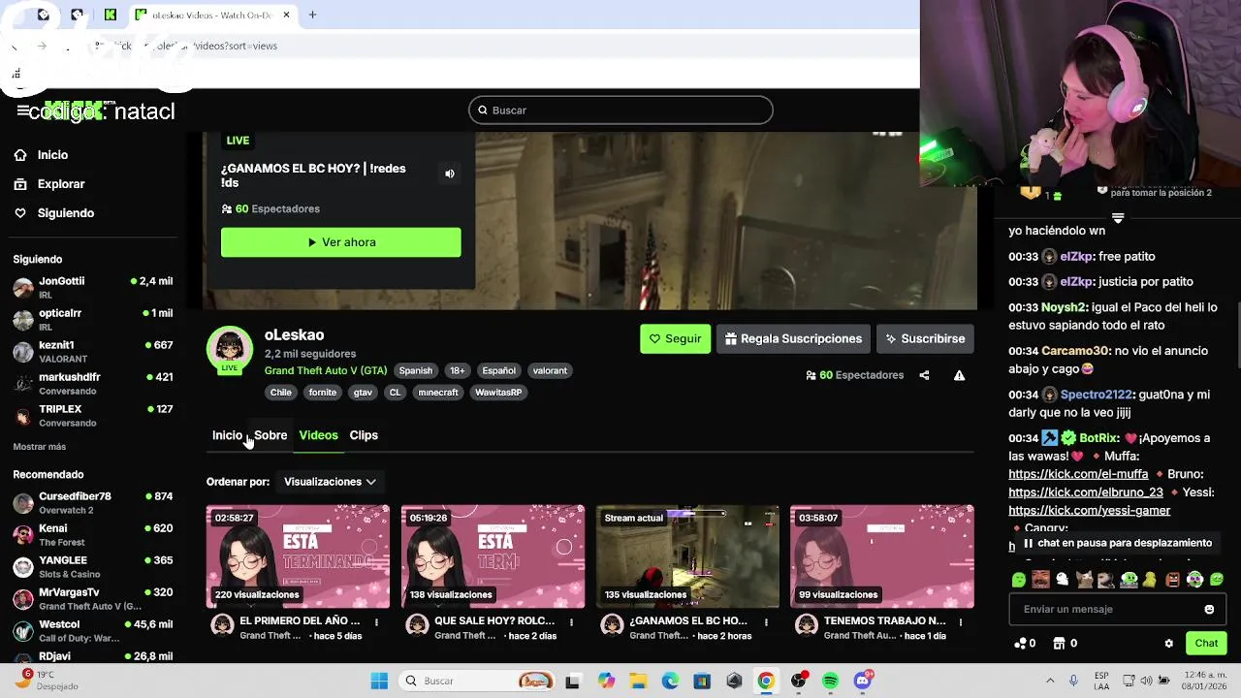Screen dimensions: 1241x698
Task: Open YANGLEE recommended channel
Action: point(93,566)
